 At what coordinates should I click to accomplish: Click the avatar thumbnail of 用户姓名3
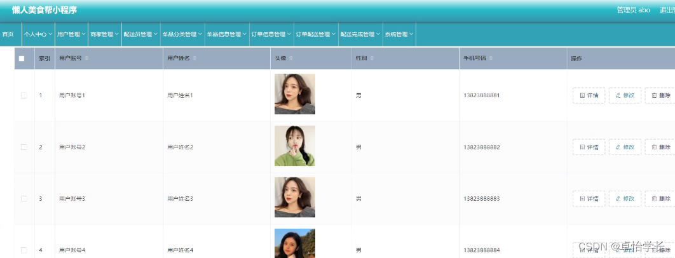295,197
